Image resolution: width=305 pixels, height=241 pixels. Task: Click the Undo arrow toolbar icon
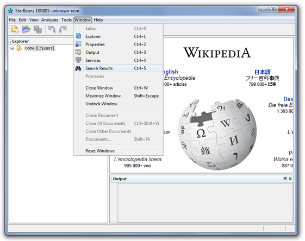(52, 29)
